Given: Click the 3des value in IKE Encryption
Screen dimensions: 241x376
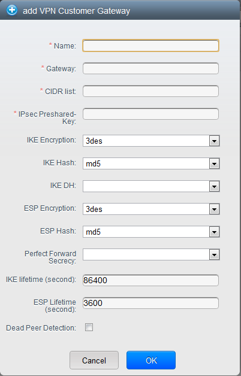Looking at the screenshot, I should coord(94,141).
